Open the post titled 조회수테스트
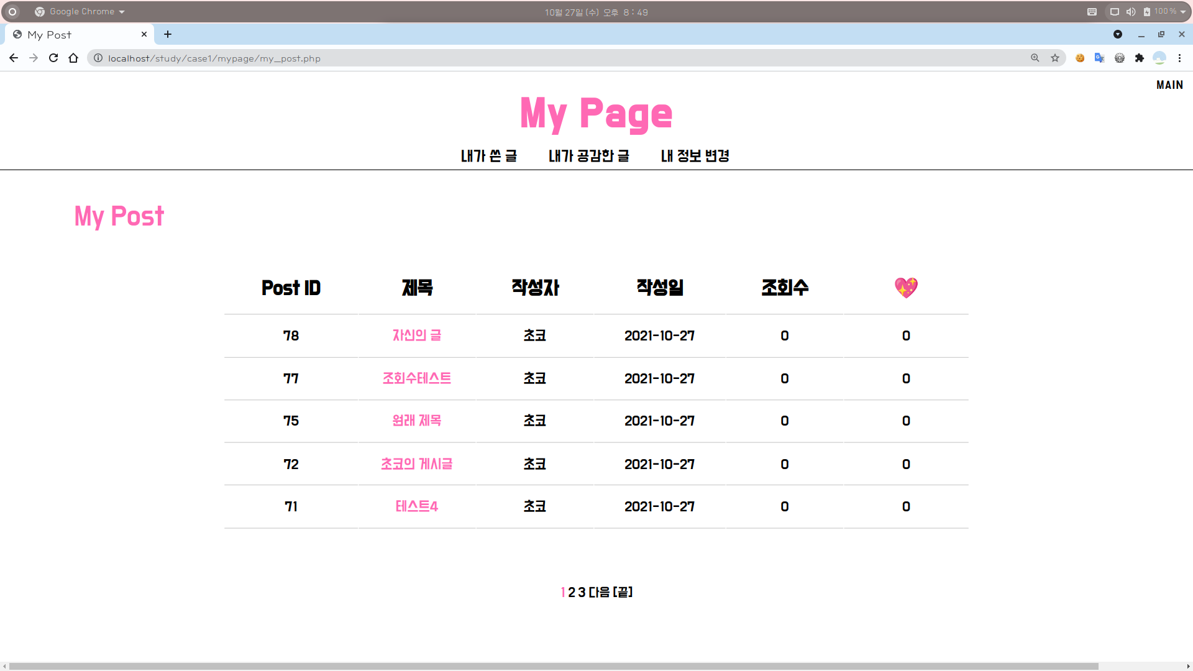The height and width of the screenshot is (671, 1193). click(x=416, y=378)
